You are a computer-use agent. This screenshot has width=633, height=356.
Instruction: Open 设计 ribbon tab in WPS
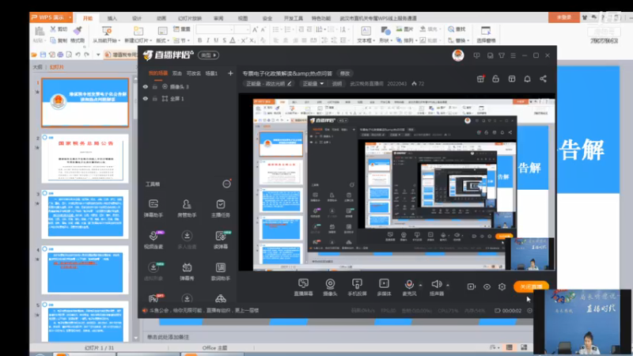click(137, 18)
